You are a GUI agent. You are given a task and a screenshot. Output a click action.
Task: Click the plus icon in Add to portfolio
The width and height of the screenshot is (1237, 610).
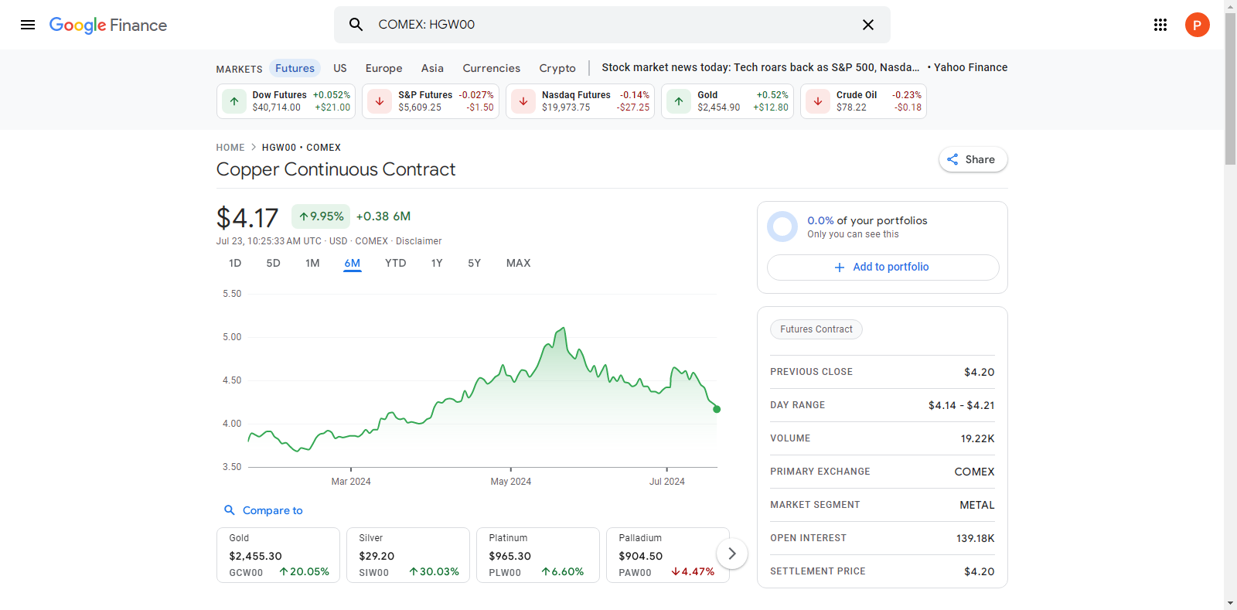pyautogui.click(x=840, y=268)
